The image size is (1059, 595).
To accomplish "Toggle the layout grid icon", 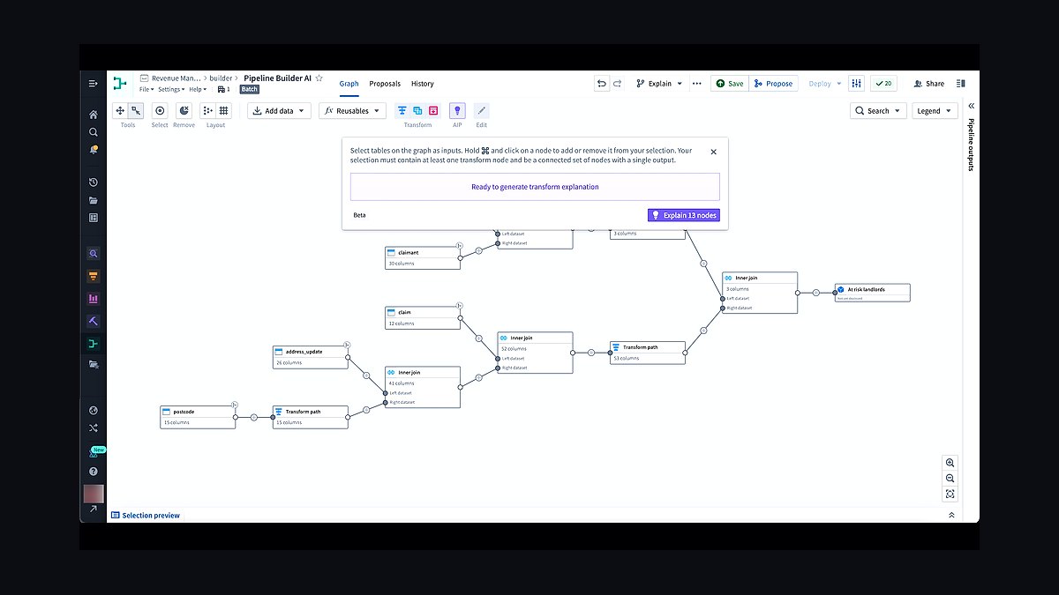I will [x=224, y=111].
